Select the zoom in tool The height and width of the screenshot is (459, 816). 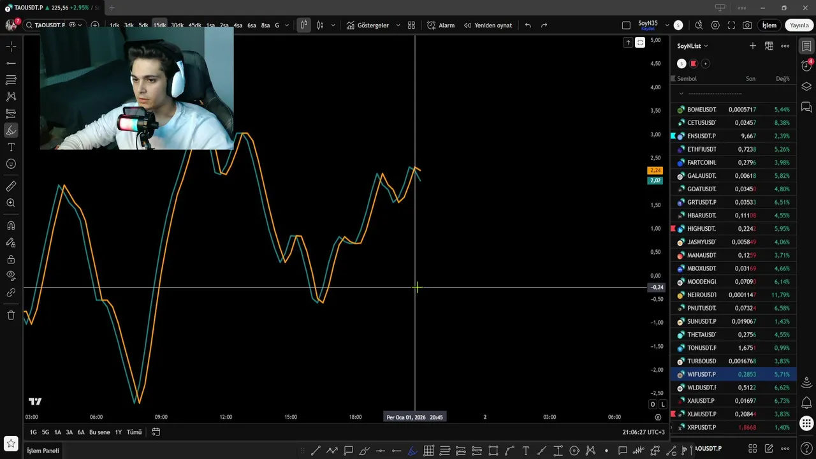[11, 203]
